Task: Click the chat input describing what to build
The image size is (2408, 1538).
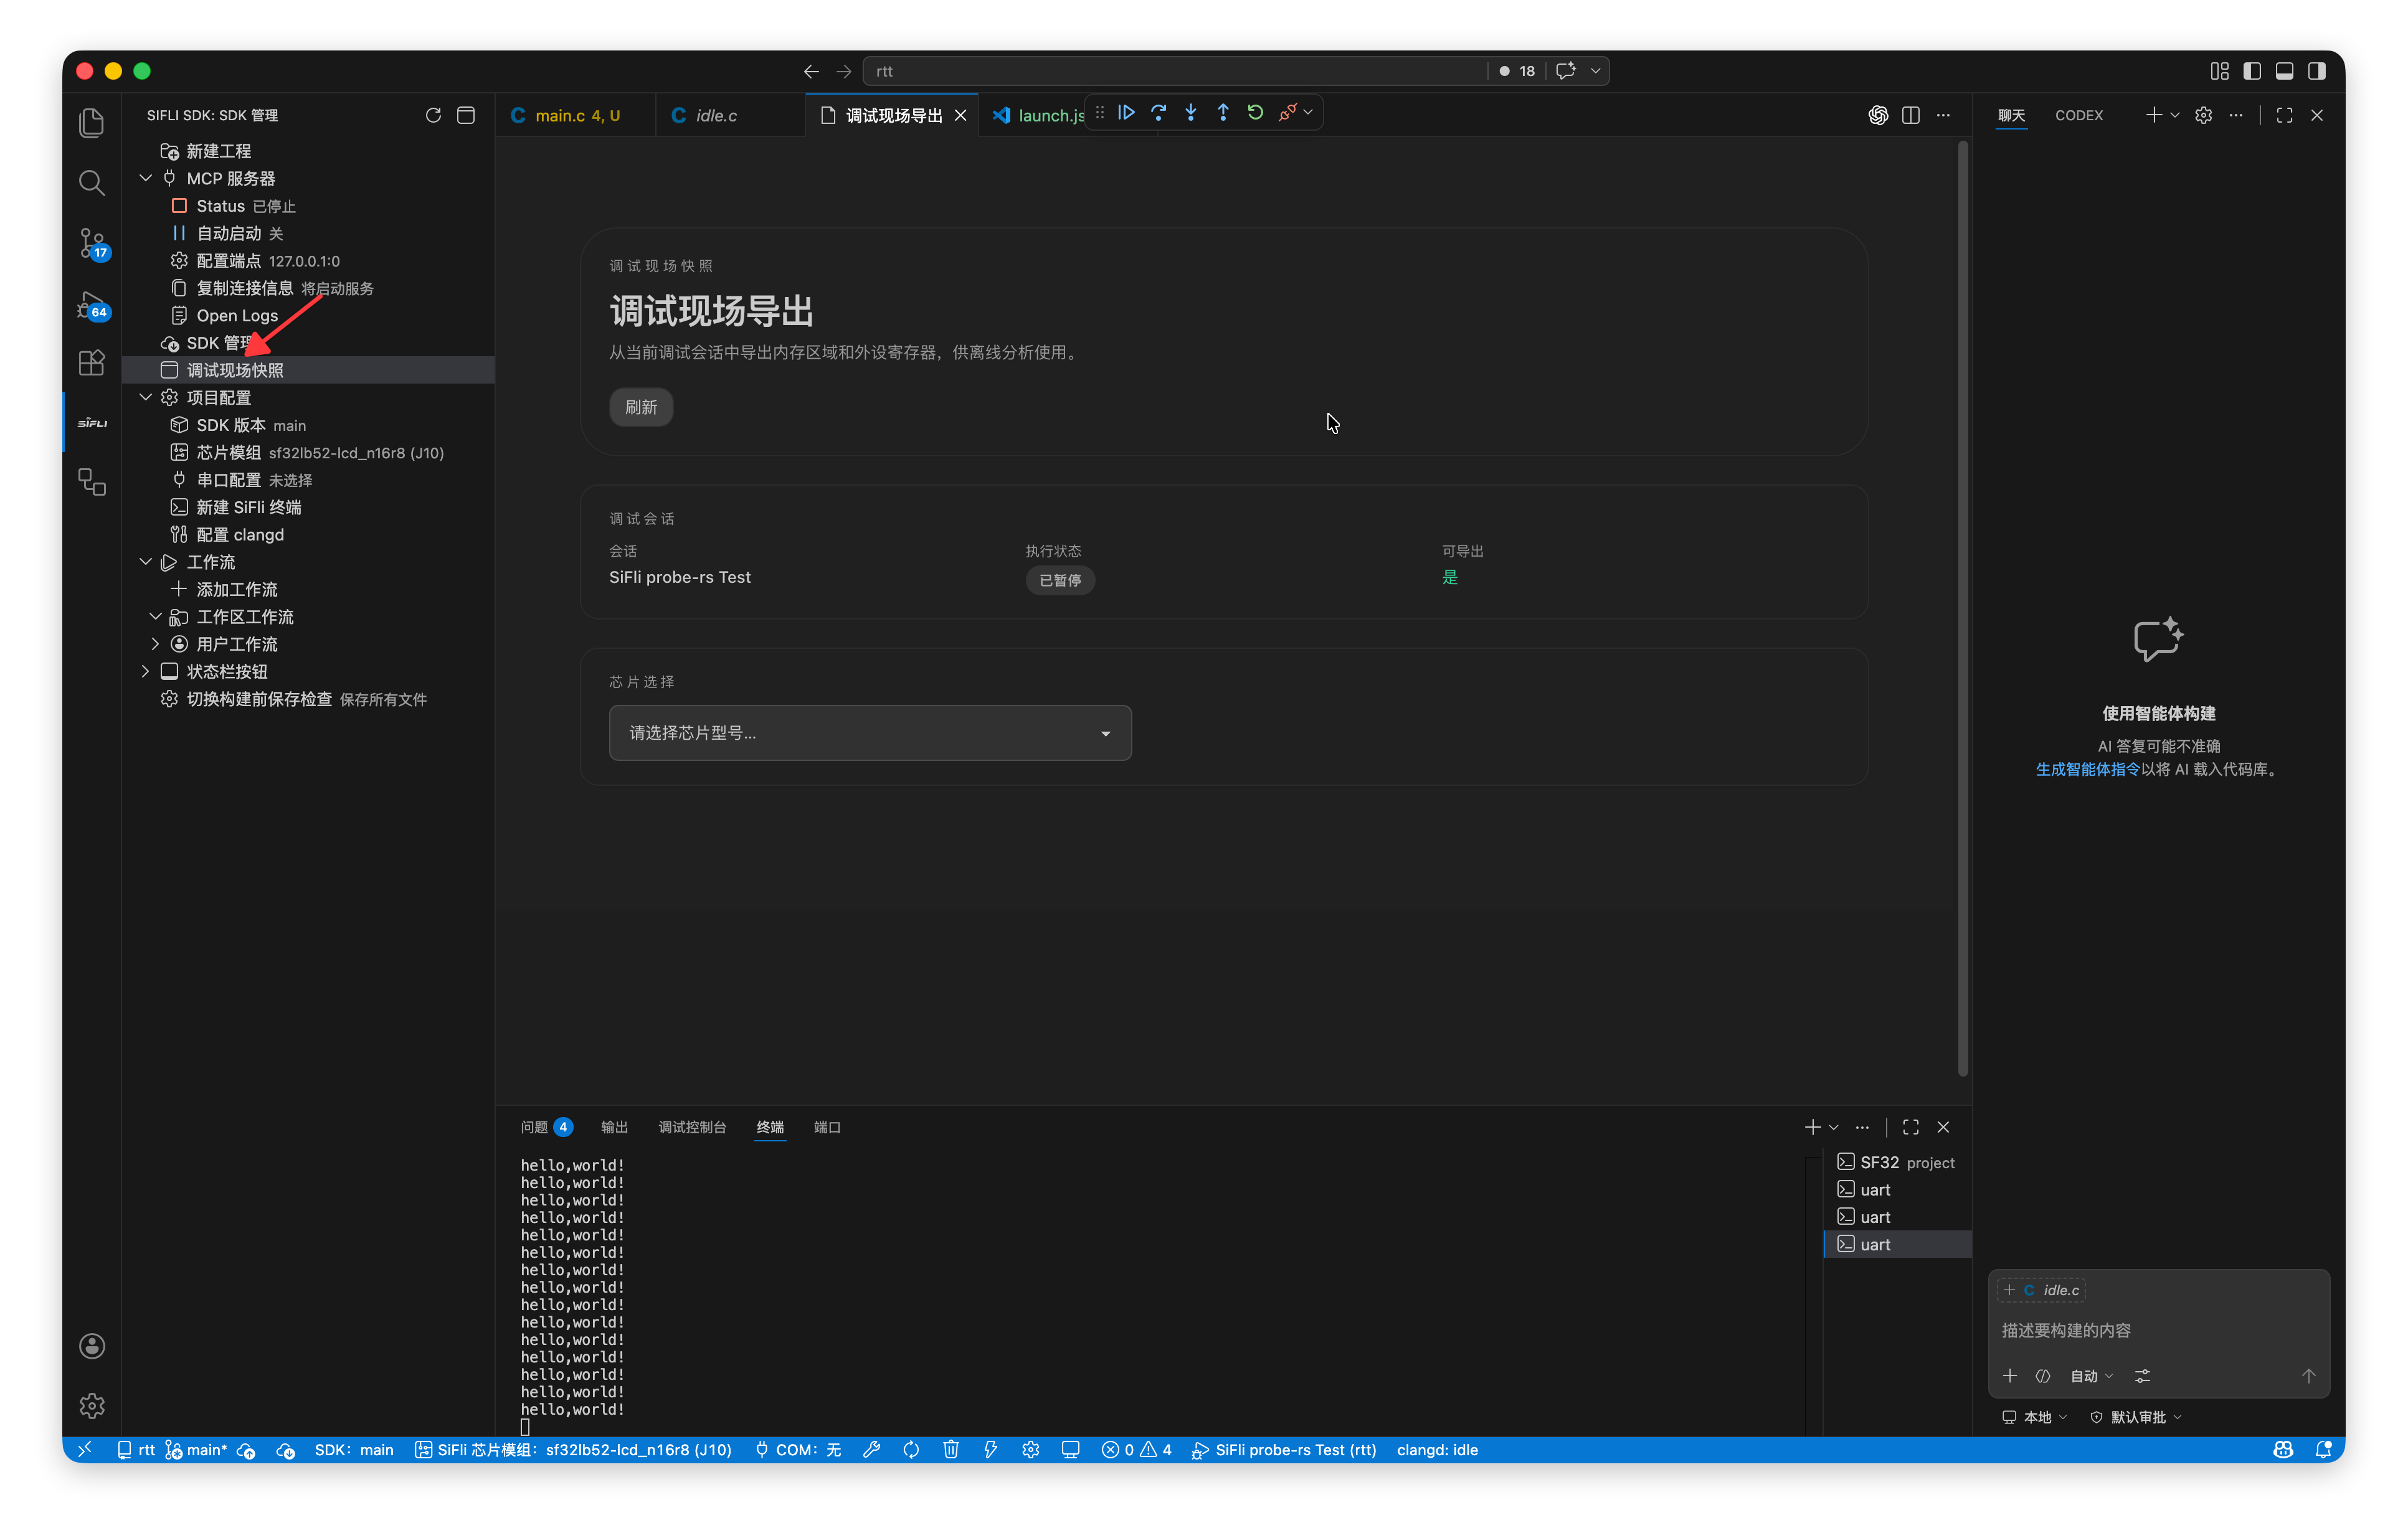Action: point(2150,1330)
